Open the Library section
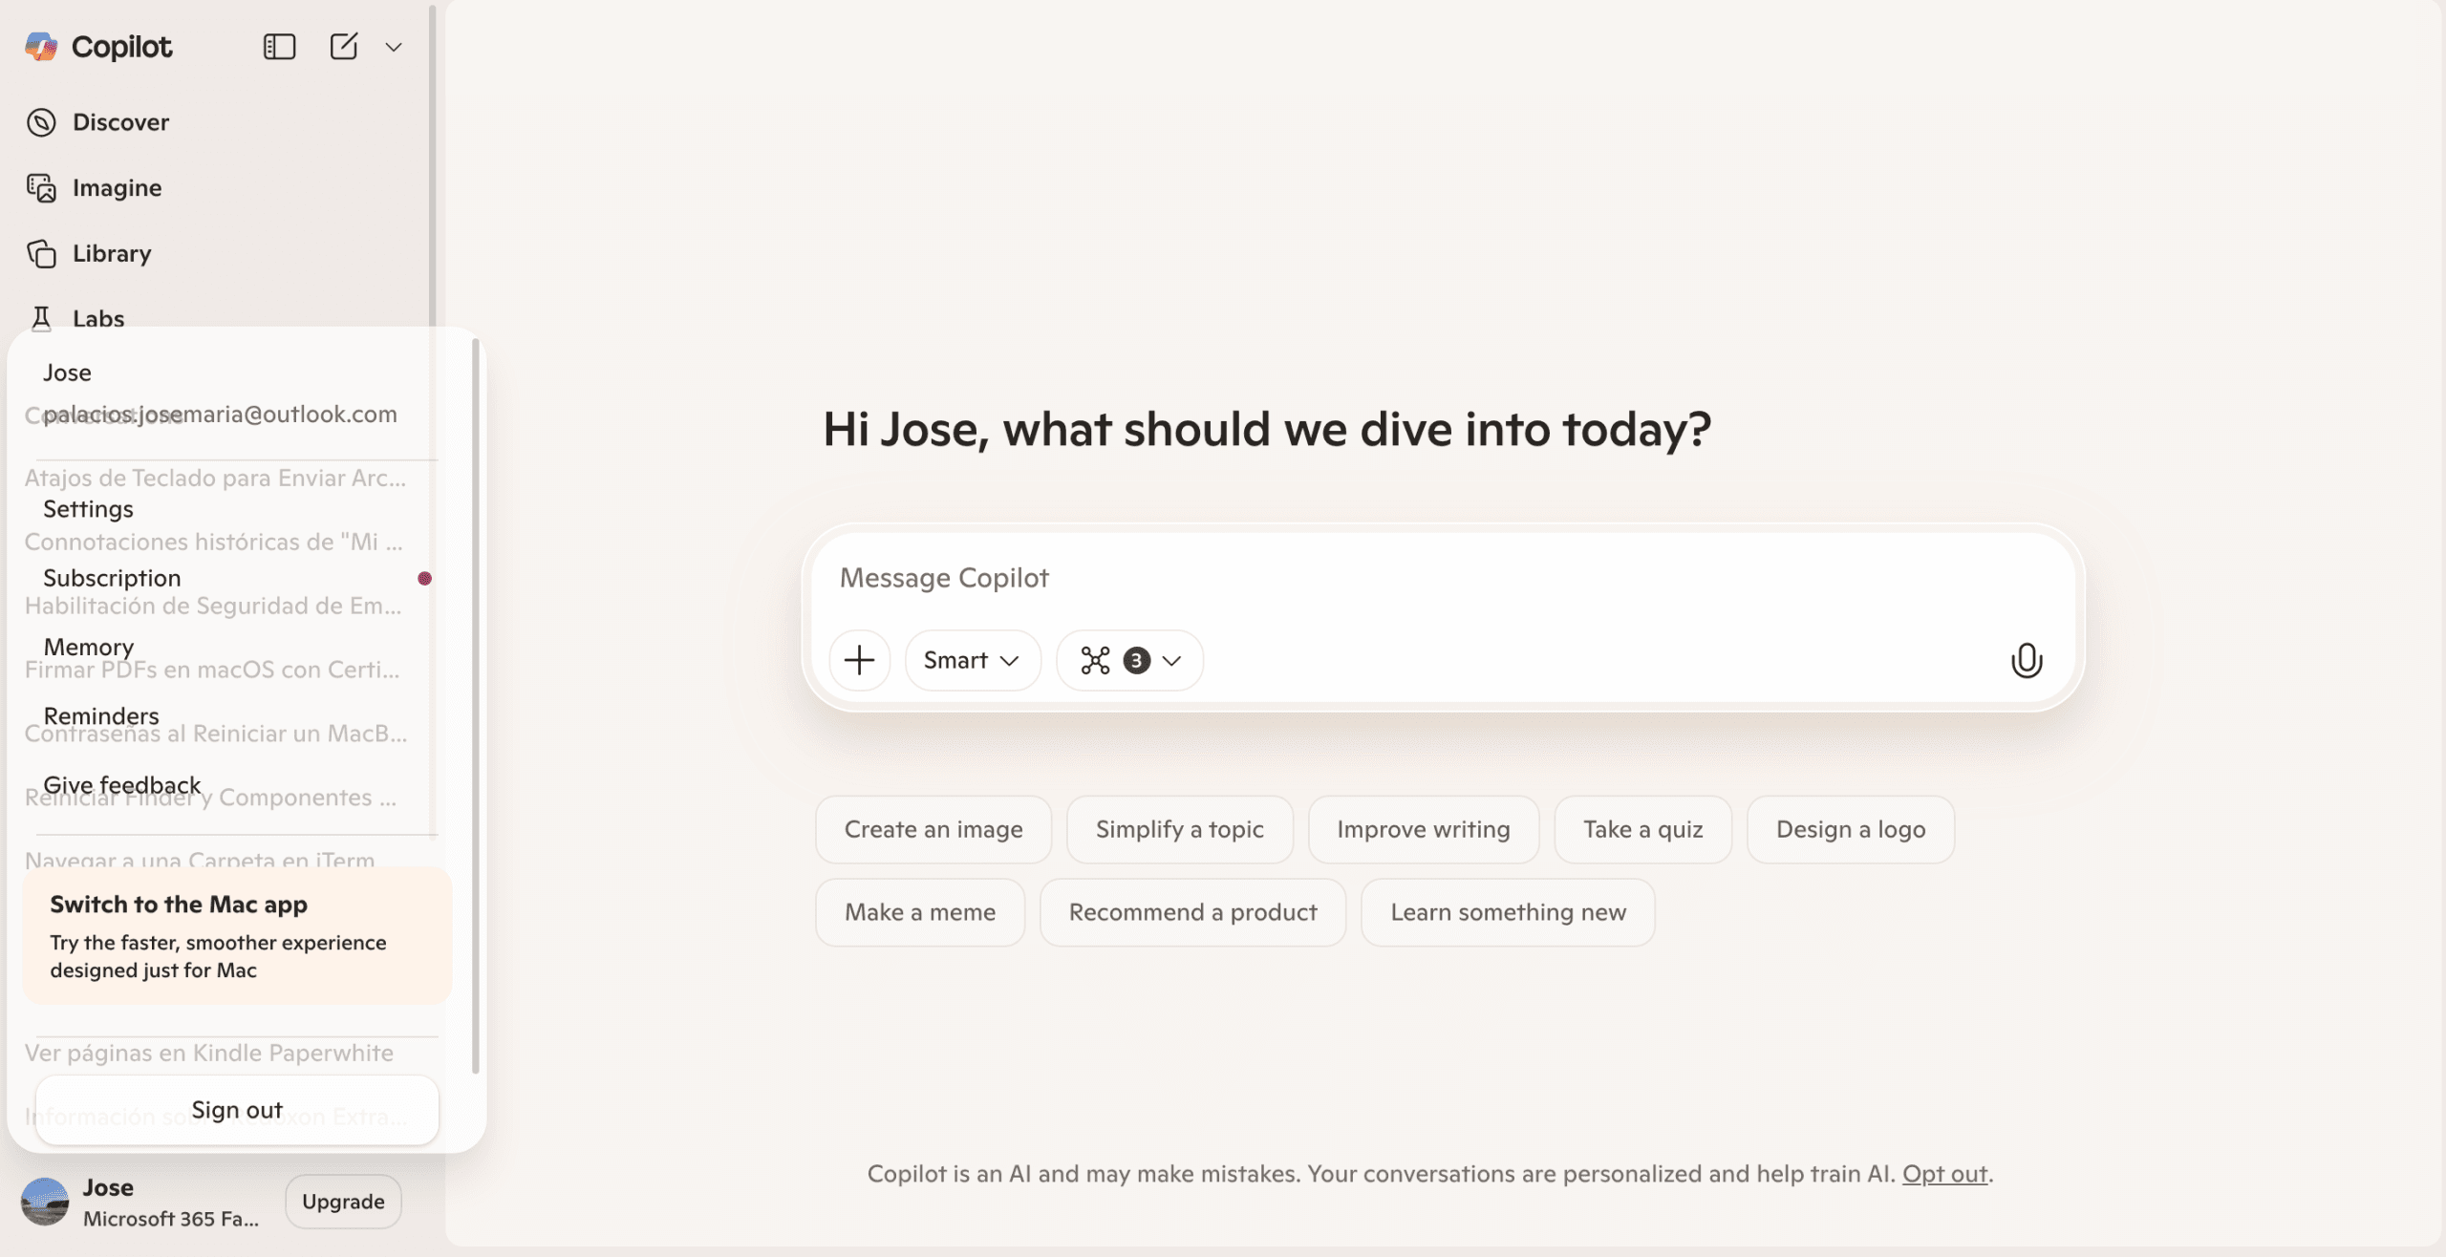This screenshot has width=2446, height=1257. click(x=112, y=253)
